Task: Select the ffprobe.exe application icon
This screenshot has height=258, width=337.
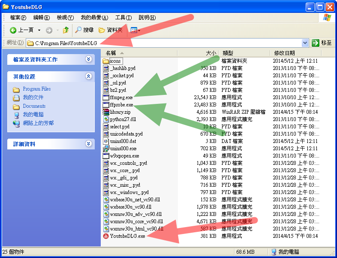Action: click(x=106, y=105)
